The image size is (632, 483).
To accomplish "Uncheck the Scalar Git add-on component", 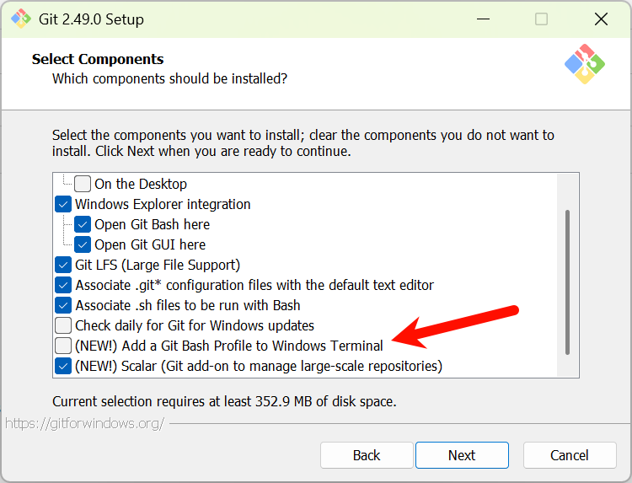I will (x=63, y=366).
